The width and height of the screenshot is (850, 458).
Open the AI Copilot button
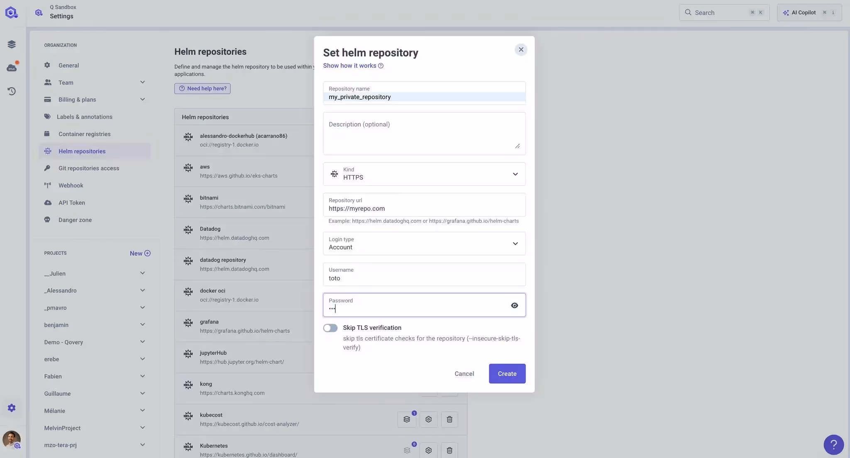[x=809, y=12]
